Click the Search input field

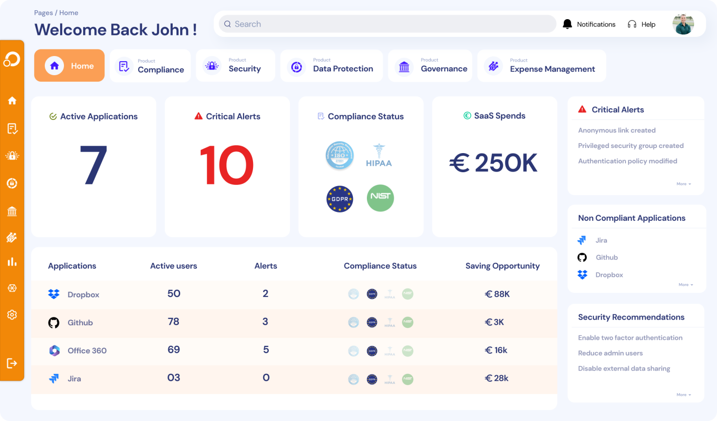pos(387,24)
